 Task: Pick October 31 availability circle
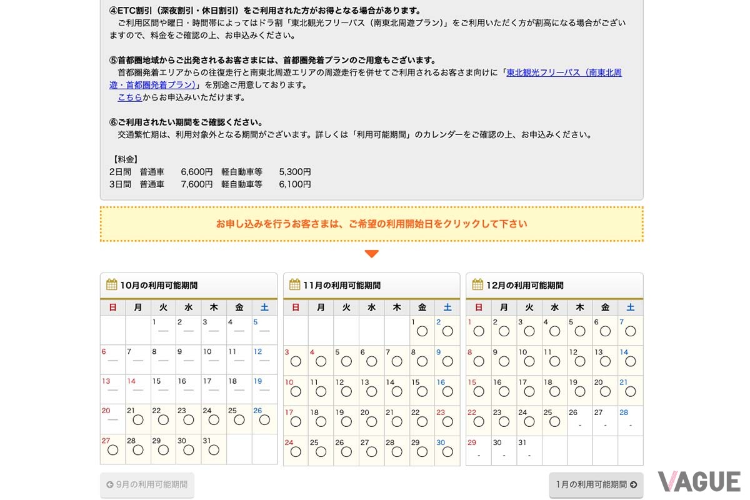pos(214,450)
